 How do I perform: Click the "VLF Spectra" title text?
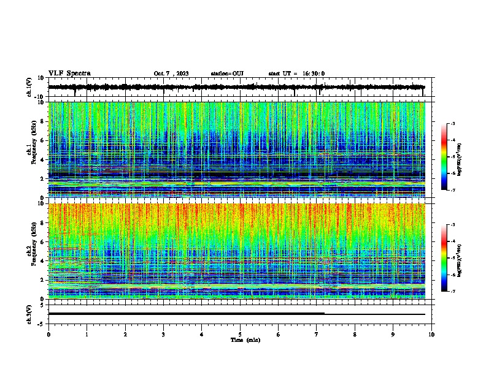pyautogui.click(x=69, y=74)
